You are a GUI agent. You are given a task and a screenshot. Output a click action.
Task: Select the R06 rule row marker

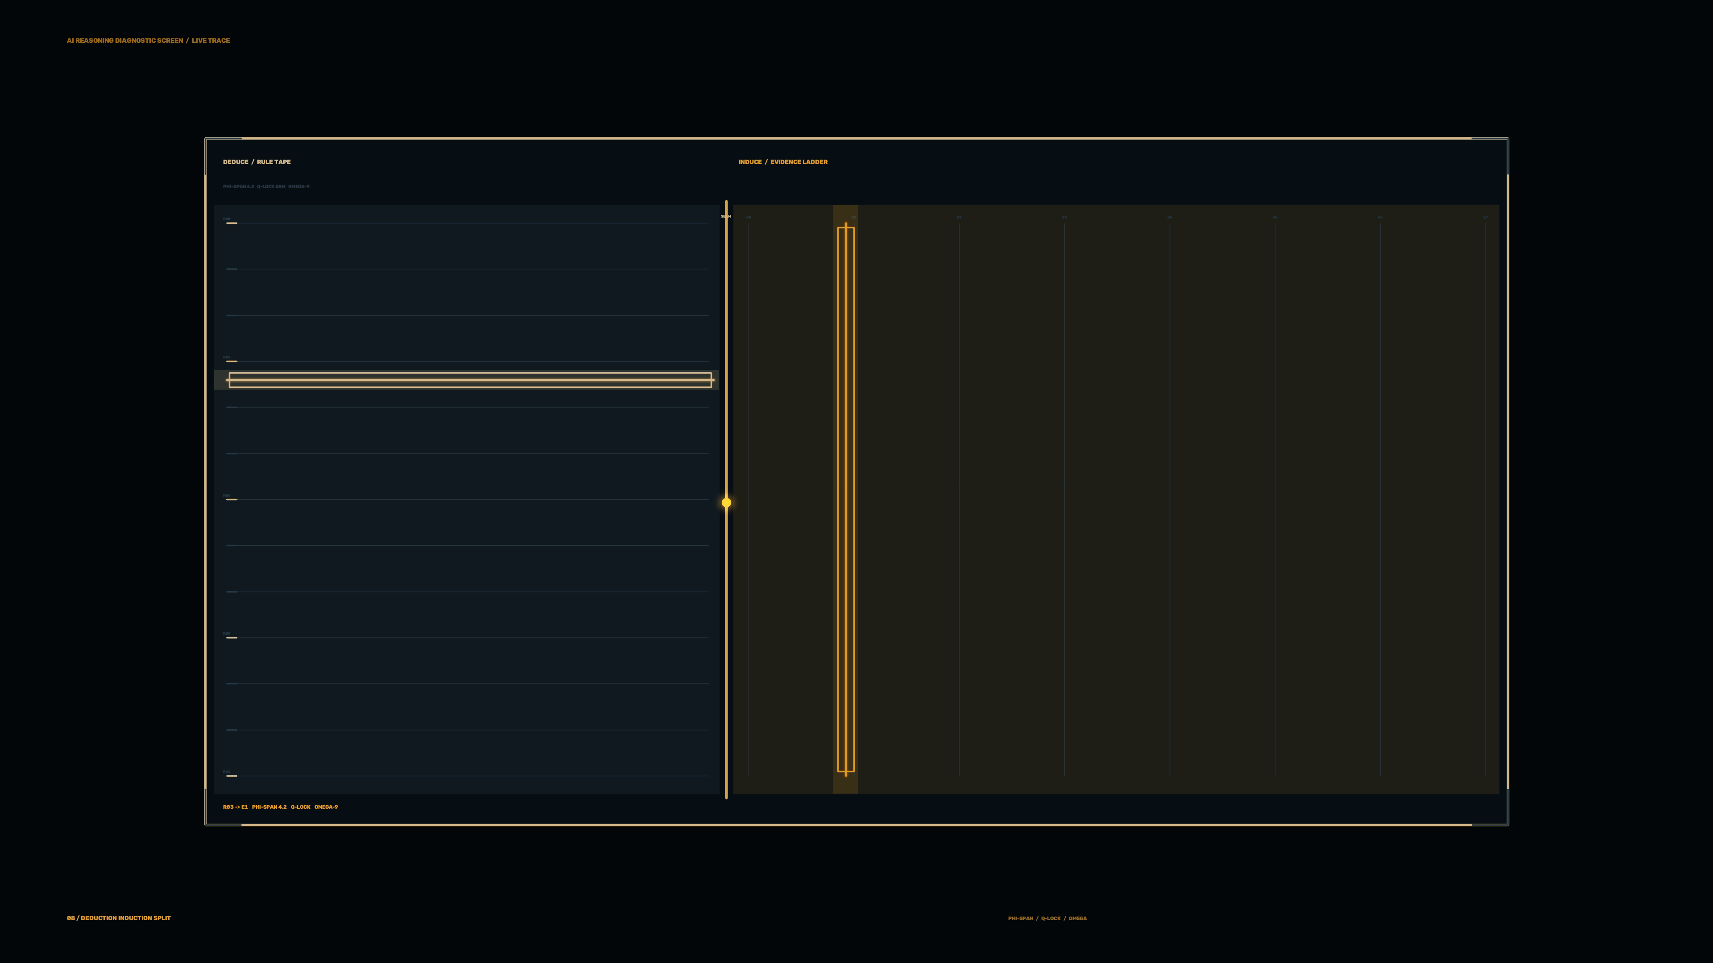(x=232, y=499)
